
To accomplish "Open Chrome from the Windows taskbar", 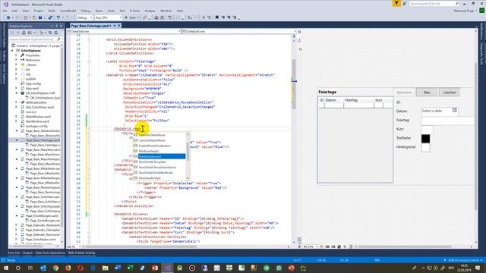I will pos(55,268).
